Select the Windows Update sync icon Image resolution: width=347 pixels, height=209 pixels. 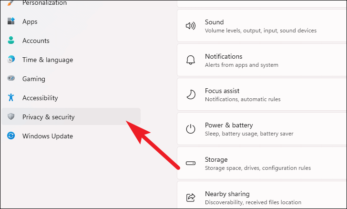pos(11,136)
